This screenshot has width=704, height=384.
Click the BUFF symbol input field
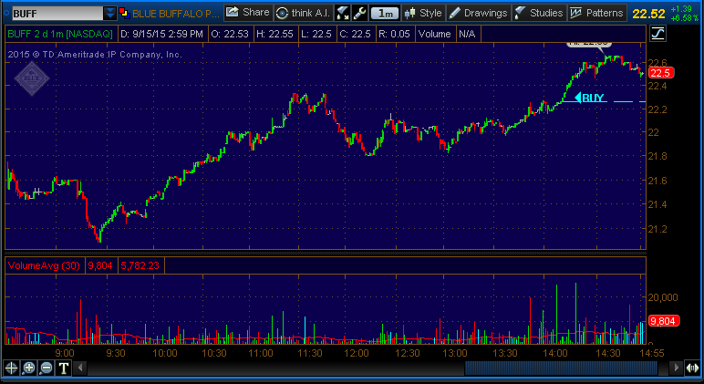[x=57, y=14]
